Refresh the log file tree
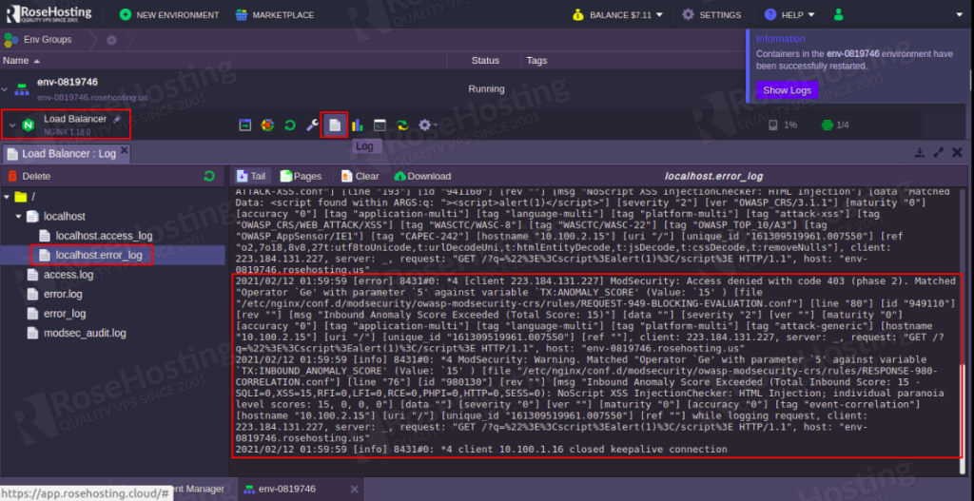974x501 pixels. (x=209, y=176)
